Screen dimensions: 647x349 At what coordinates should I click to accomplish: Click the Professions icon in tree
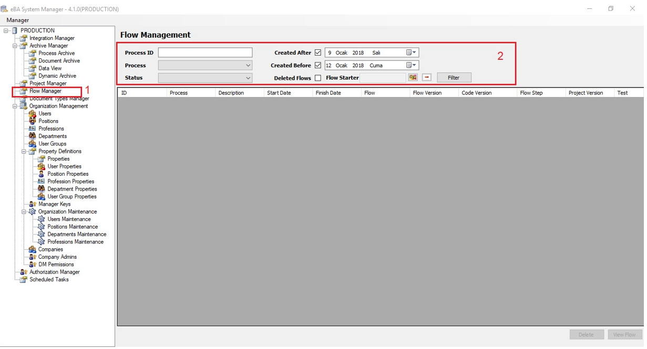coord(33,129)
